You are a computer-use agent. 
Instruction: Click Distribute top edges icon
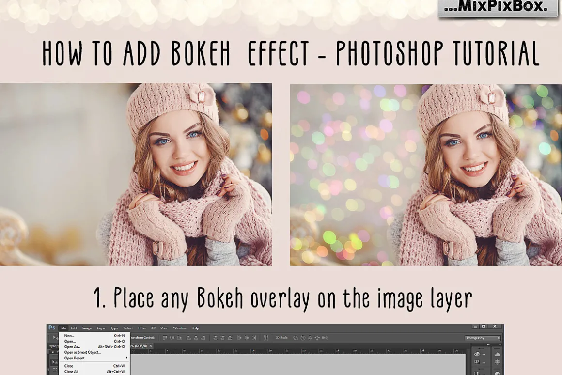215,338
